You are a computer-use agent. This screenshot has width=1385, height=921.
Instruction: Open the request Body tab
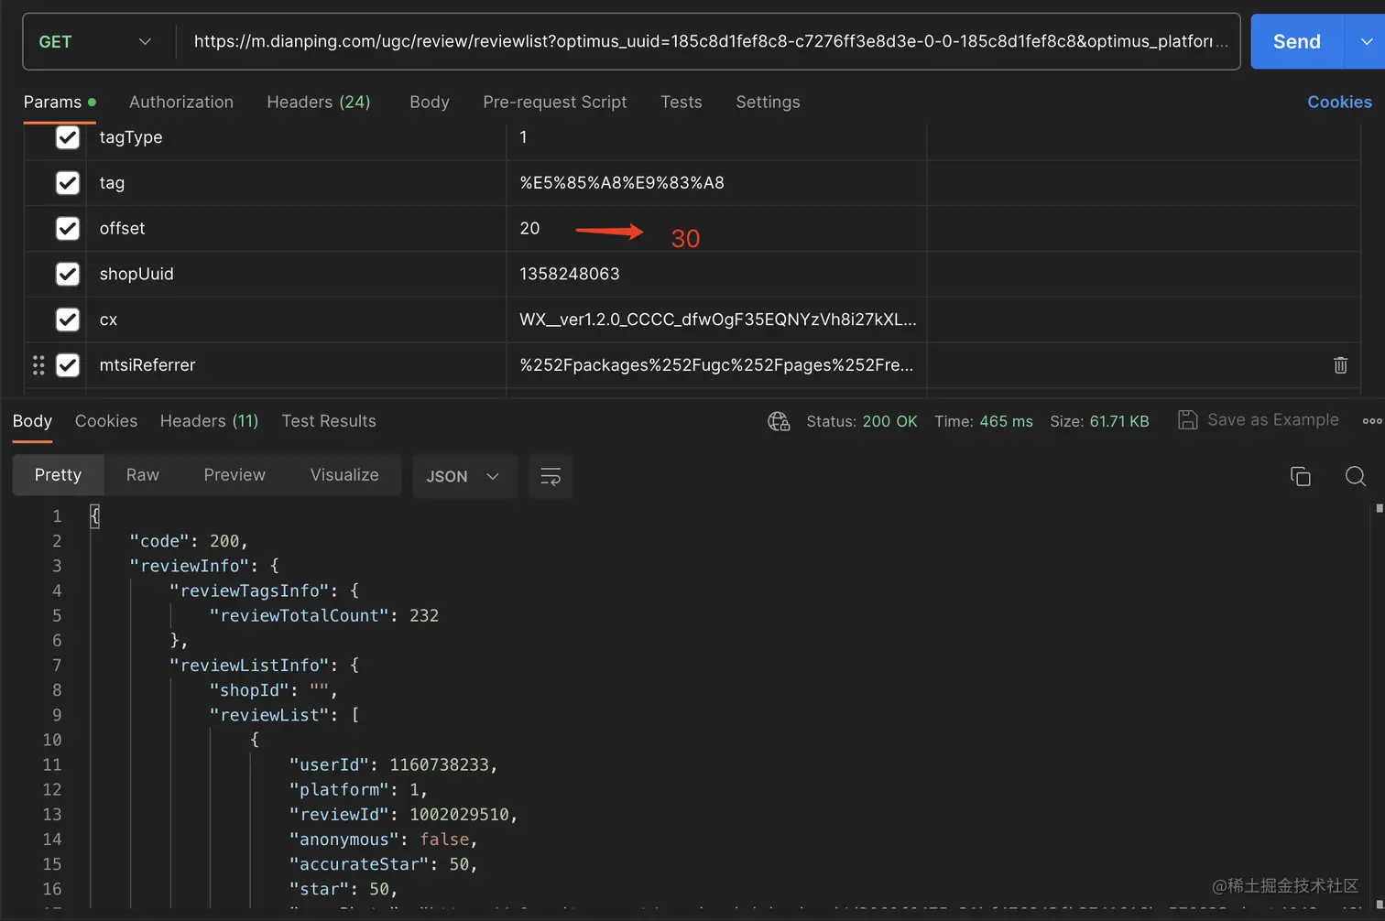pos(430,102)
